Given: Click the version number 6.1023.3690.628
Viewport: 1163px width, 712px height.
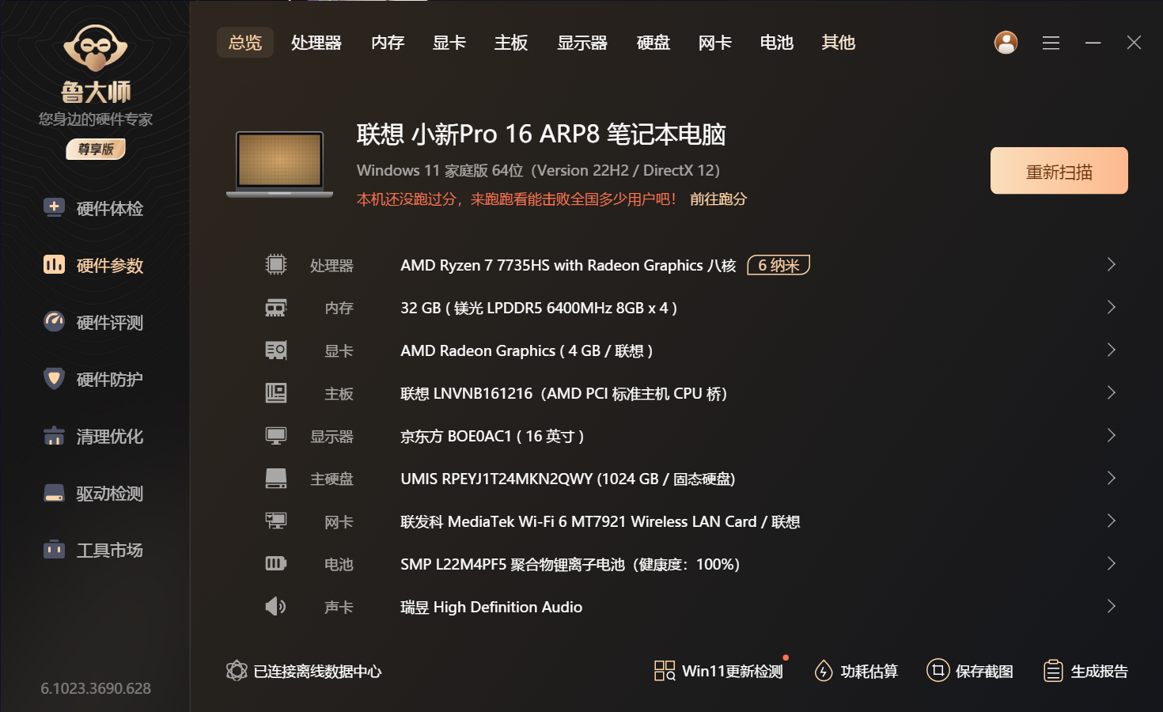Looking at the screenshot, I should [x=96, y=688].
